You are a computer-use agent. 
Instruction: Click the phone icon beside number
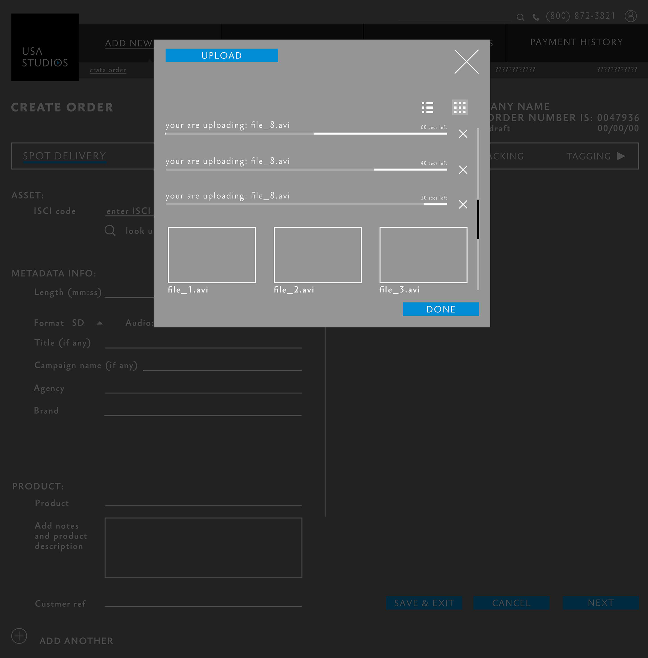pos(536,18)
